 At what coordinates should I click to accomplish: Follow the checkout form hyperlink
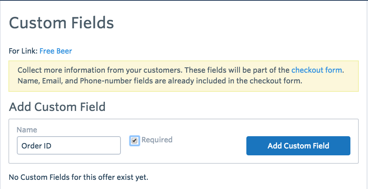click(317, 70)
